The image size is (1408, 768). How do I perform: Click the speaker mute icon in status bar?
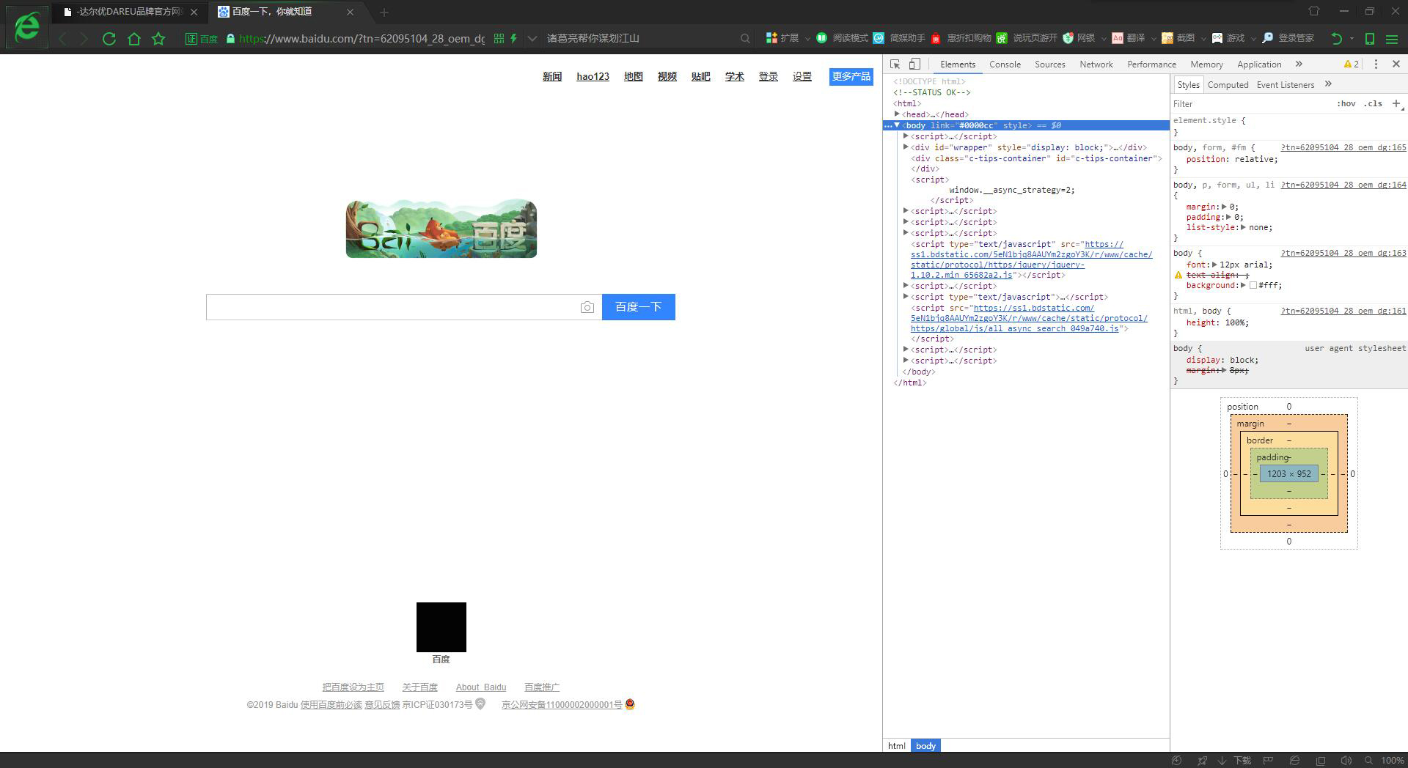click(x=1346, y=761)
